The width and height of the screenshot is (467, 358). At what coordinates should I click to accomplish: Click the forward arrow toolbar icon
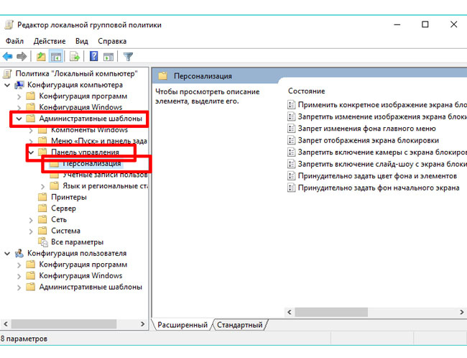22,56
